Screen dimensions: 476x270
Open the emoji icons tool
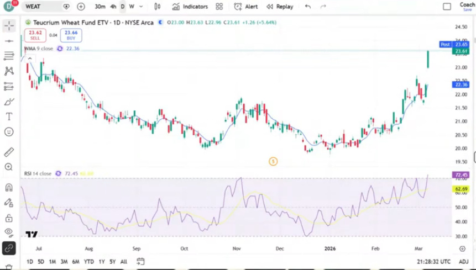click(x=9, y=132)
